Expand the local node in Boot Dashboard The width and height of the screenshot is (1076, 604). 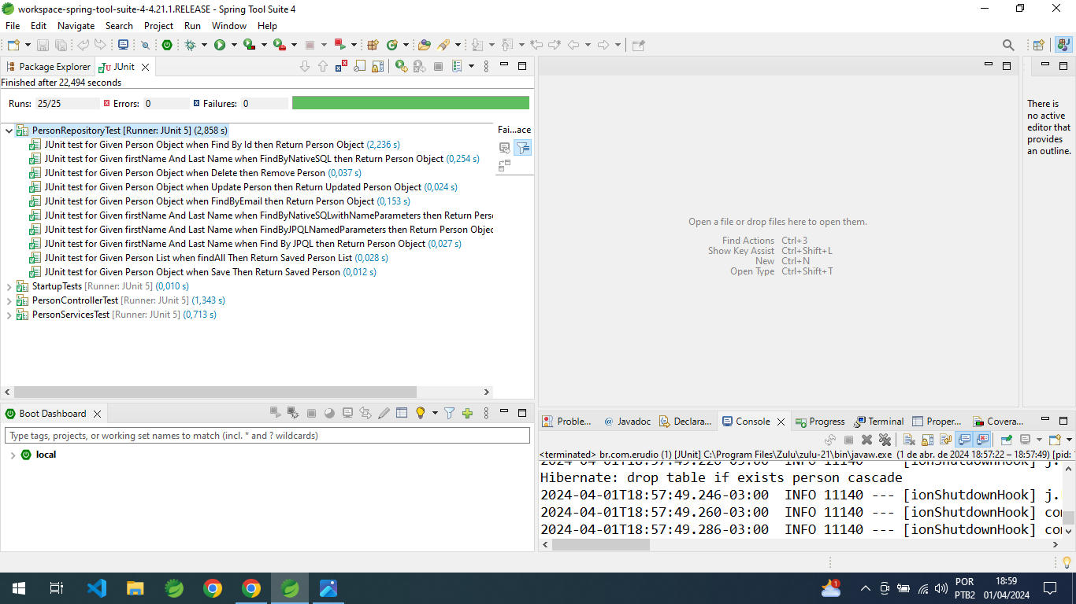coord(13,455)
